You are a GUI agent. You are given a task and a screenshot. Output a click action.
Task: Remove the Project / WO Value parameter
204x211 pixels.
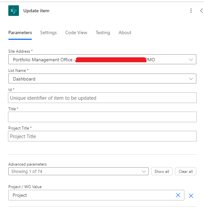pyautogui.click(x=191, y=196)
